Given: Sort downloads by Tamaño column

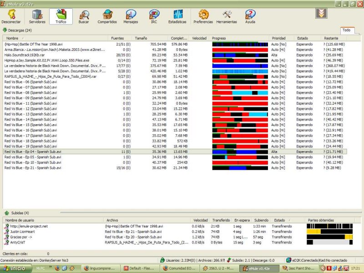Looking at the screenshot, I should pos(150,38).
